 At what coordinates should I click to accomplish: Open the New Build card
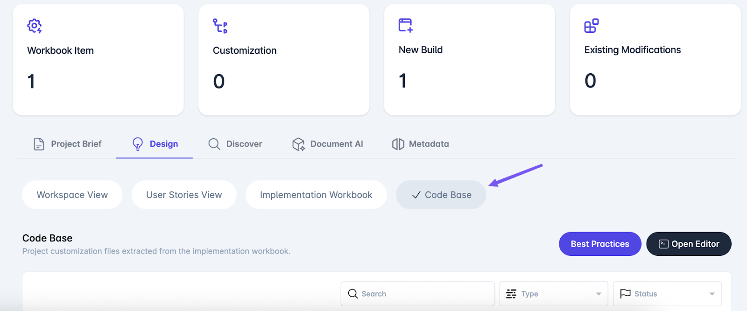point(470,60)
